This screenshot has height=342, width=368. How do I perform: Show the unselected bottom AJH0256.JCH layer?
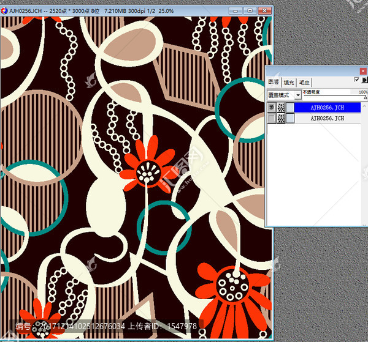click(x=272, y=118)
